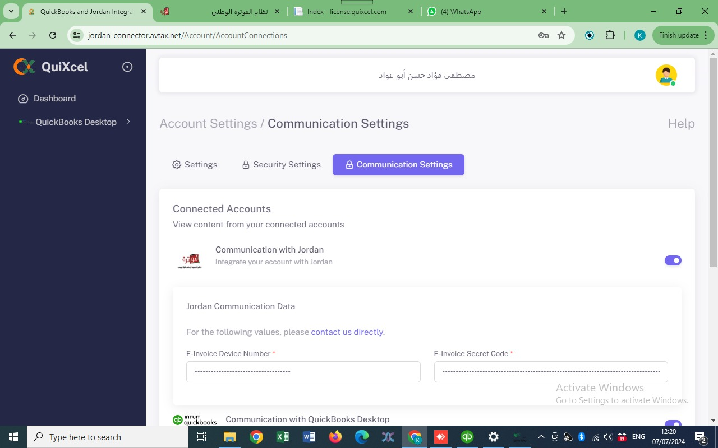View site information in the address bar

coord(77,35)
